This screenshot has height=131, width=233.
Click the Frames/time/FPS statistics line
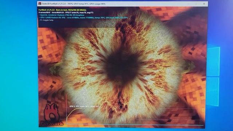pos(66,13)
